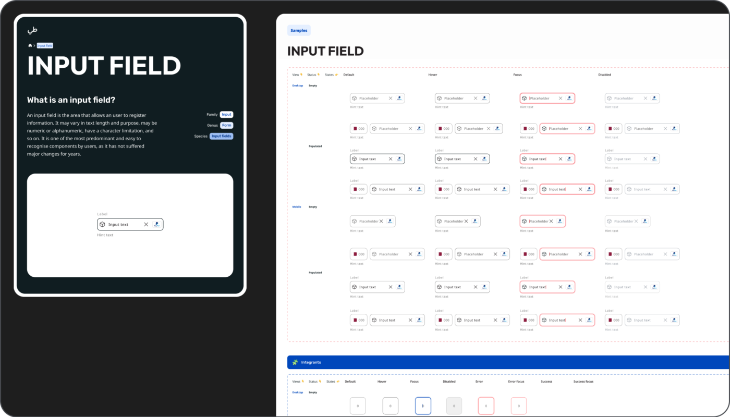
Task: Click the home icon in the breadcrumb
Action: coord(30,46)
